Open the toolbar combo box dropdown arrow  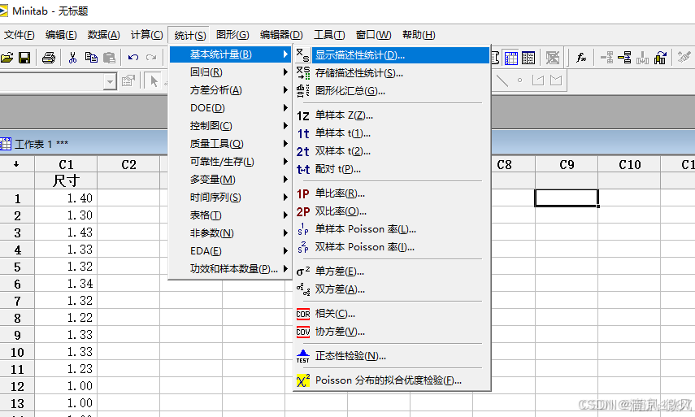(110, 81)
